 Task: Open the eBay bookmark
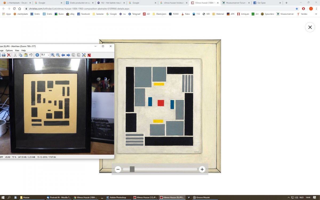[x=71, y=14]
